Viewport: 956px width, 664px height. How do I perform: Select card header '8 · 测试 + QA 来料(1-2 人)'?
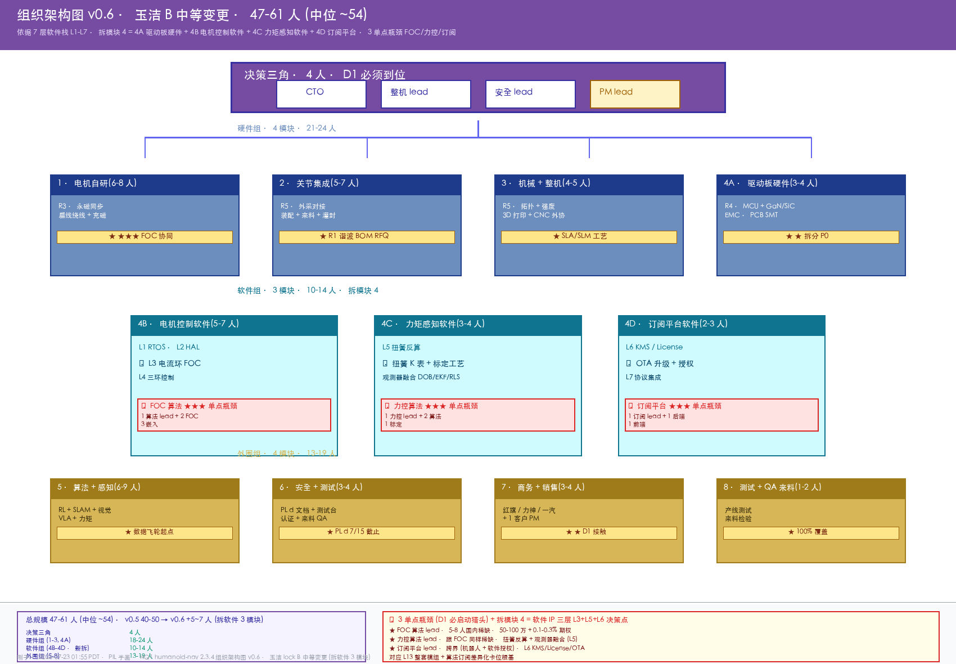pos(811,488)
